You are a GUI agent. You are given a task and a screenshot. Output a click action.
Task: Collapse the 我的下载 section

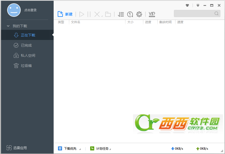(x=8, y=26)
